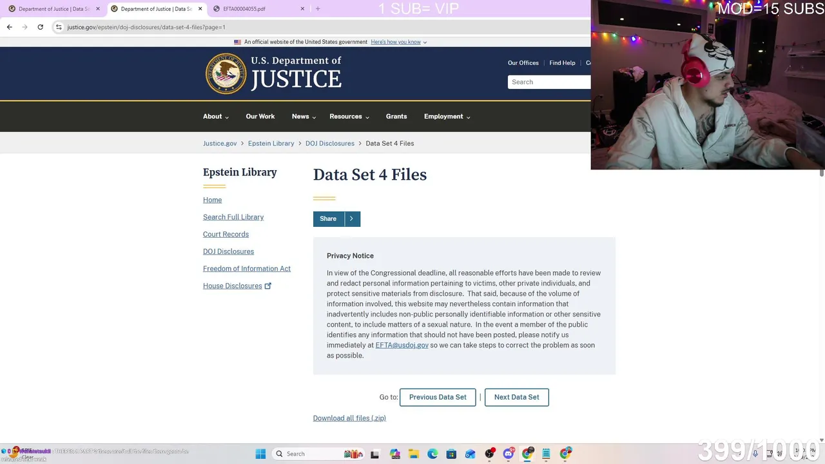This screenshot has width=825, height=464.
Task: Click Download all files (.zip) link
Action: click(349, 418)
